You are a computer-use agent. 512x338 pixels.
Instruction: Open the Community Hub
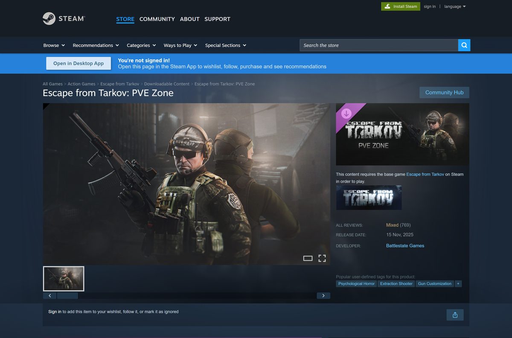444,93
